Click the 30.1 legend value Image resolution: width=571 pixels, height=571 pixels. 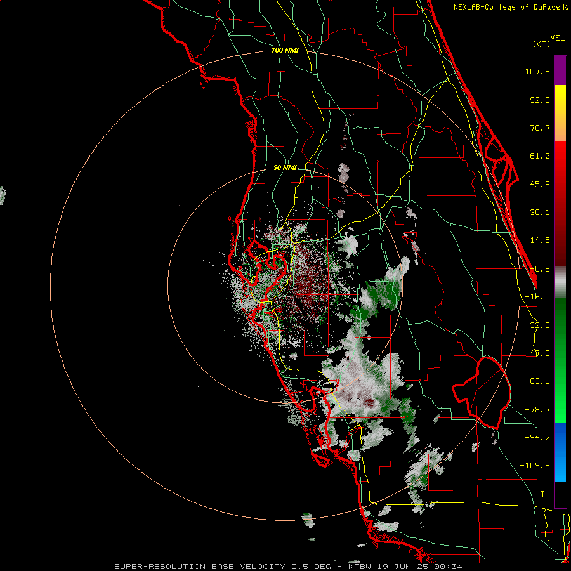tap(540, 213)
